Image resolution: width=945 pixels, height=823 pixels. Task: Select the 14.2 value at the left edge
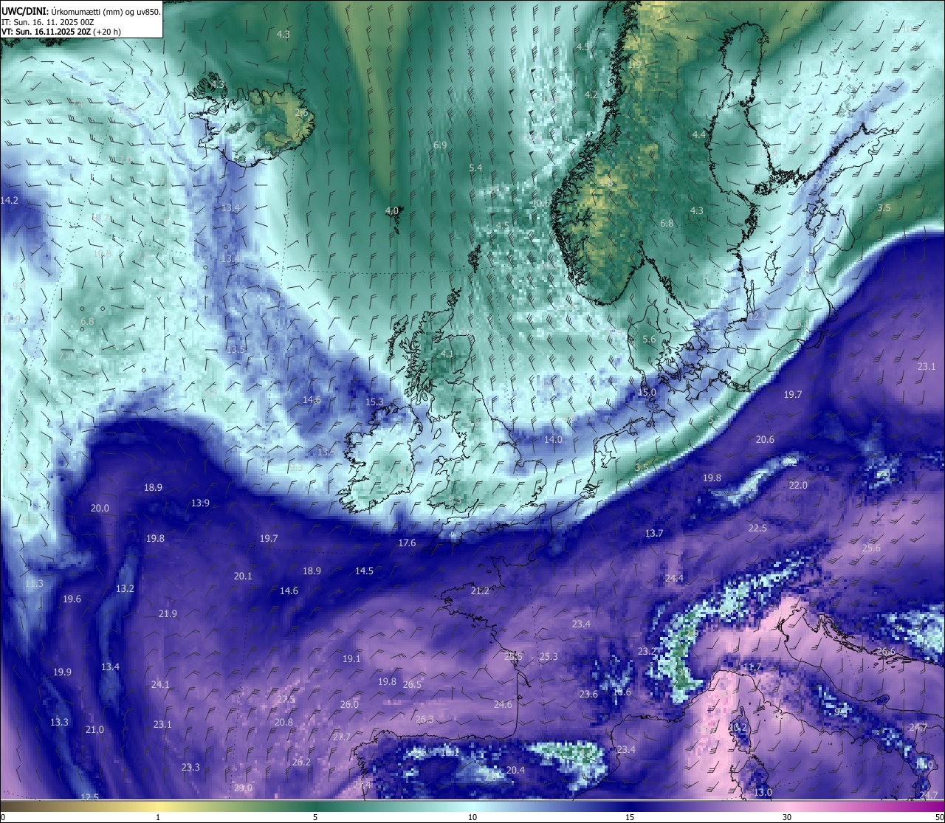[x=10, y=201]
